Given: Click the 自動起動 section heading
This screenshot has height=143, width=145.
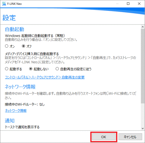Looking at the screenshot, I should coord(14,29).
